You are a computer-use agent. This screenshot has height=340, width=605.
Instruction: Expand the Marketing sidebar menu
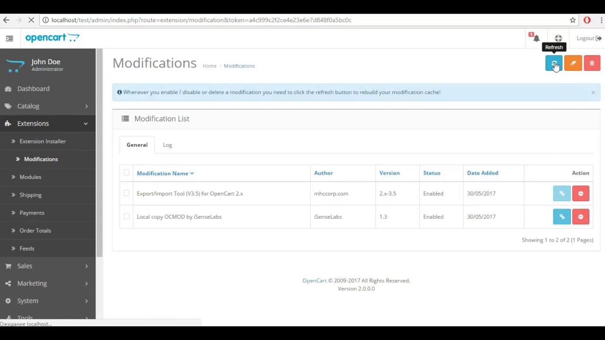click(48, 283)
